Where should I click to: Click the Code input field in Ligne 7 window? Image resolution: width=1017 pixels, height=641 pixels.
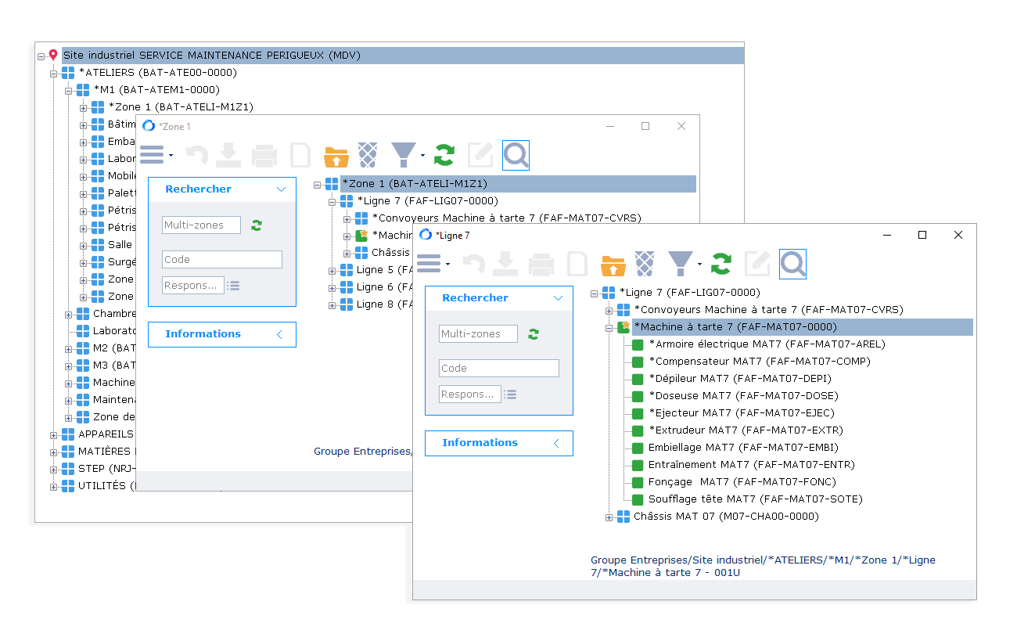coord(498,369)
